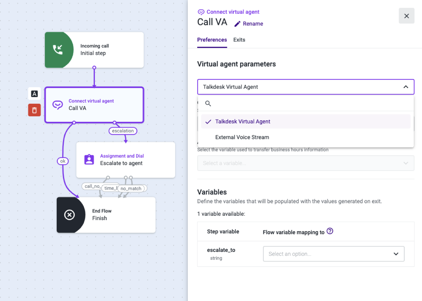
Task: Select the Escalate to agent node
Action: point(126,160)
